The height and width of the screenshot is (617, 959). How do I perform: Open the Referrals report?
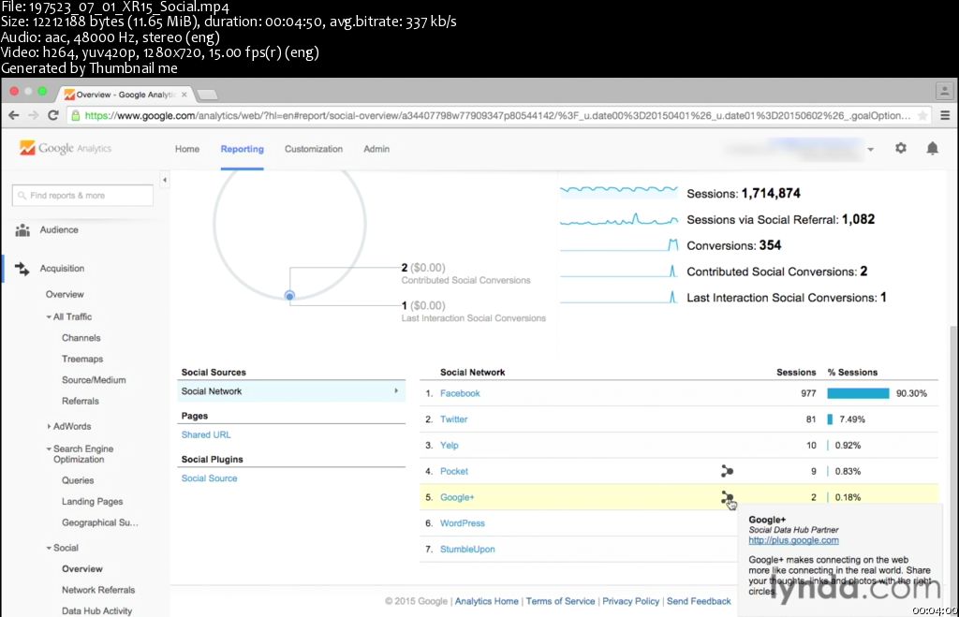click(81, 401)
